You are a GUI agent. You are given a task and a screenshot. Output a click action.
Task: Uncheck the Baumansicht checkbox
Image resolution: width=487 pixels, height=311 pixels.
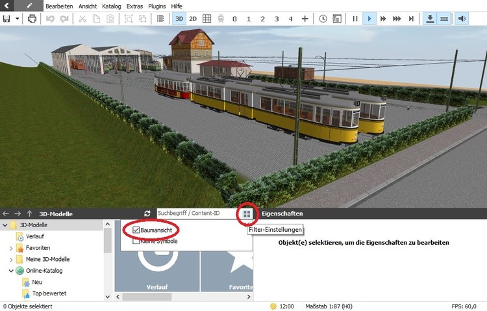point(136,230)
